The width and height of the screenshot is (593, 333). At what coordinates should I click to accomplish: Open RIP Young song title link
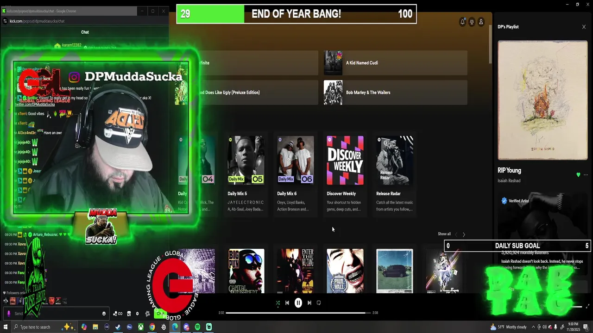click(509, 171)
